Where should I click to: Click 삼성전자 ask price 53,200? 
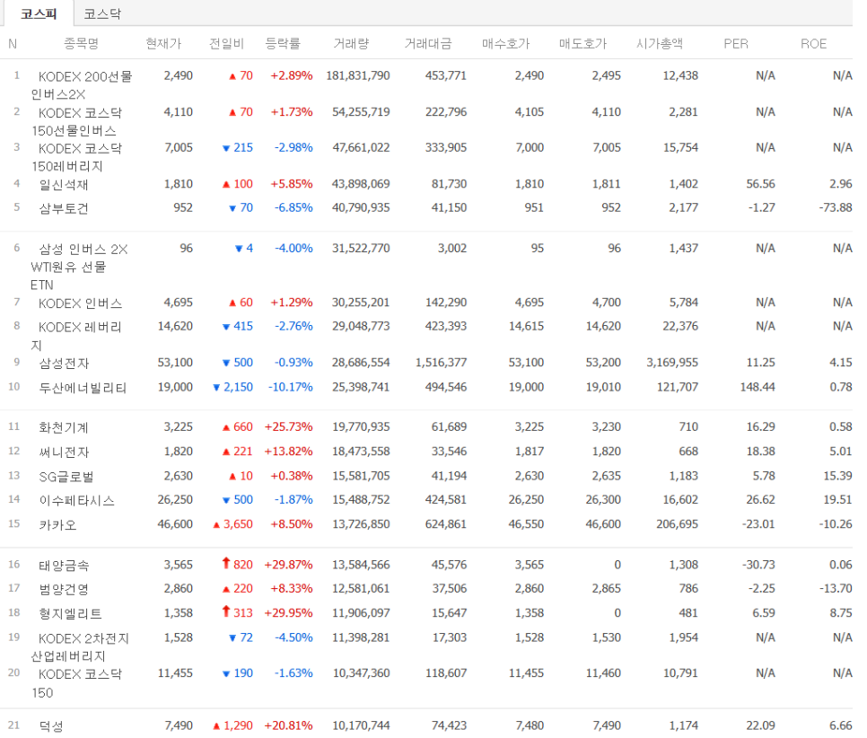pos(603,363)
